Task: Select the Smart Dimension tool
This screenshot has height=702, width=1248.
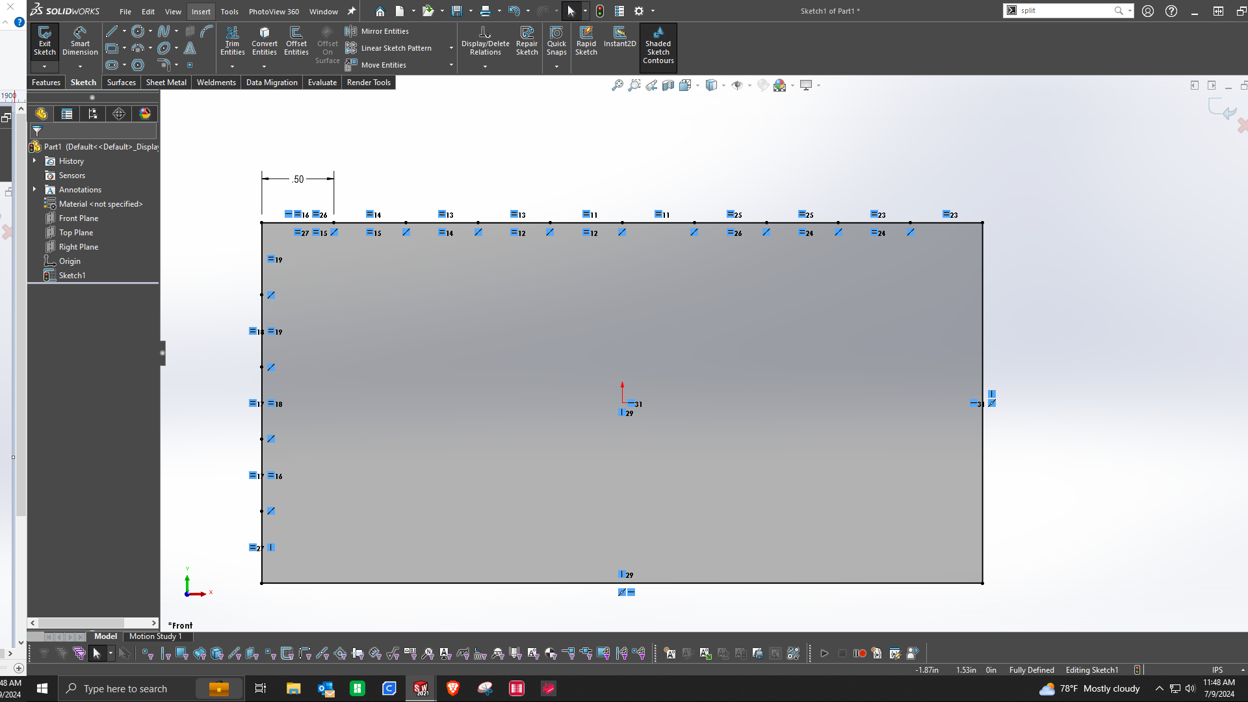Action: (x=80, y=41)
